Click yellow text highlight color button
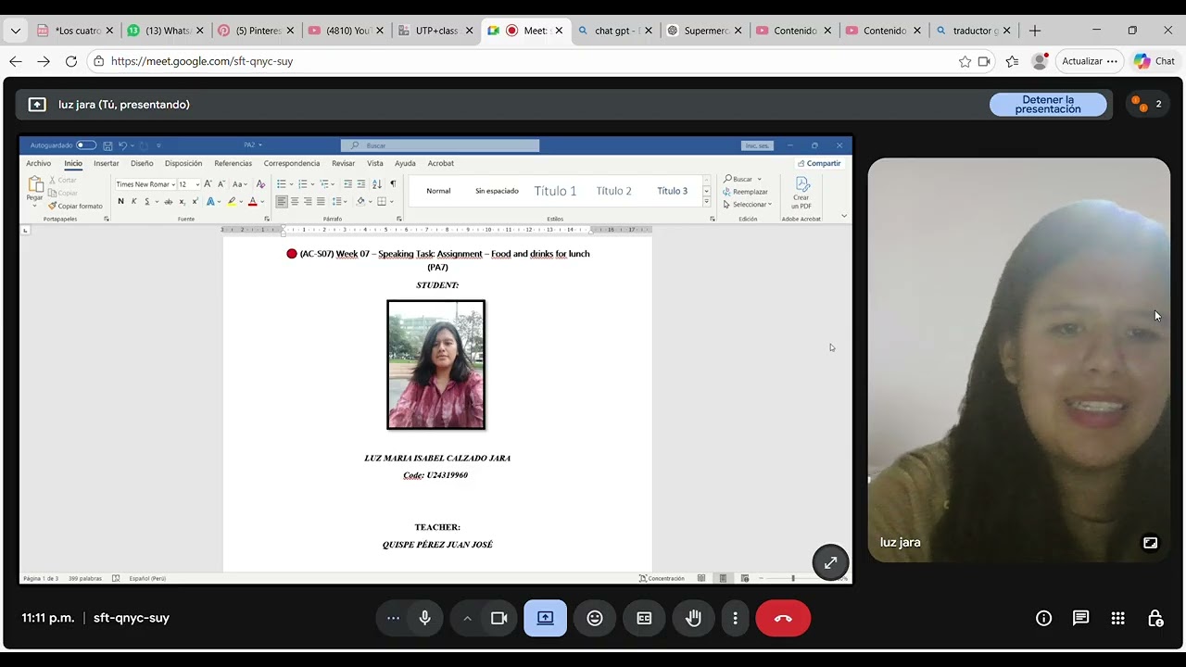 click(232, 201)
